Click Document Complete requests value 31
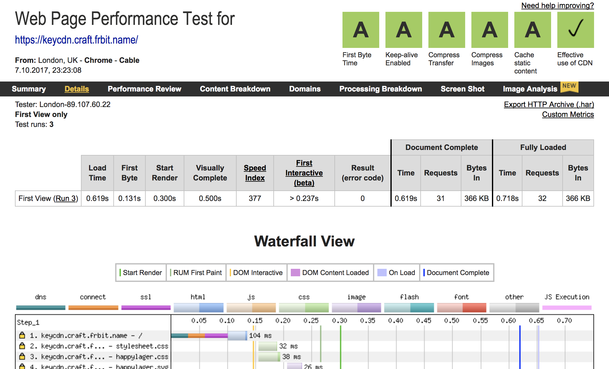The width and height of the screenshot is (609, 369). click(441, 199)
